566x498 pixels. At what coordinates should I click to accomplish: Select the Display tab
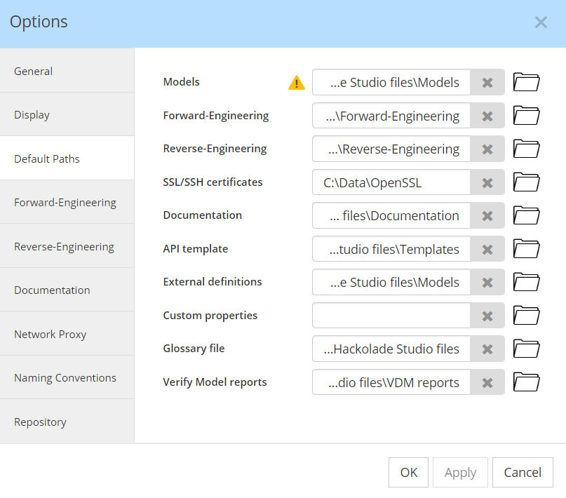[x=32, y=114]
